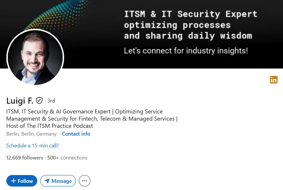The height and width of the screenshot is (190, 283).
Task: Open the Contact info link
Action: (x=76, y=134)
